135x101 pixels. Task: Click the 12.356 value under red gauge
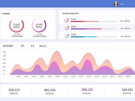(x=17, y=34)
